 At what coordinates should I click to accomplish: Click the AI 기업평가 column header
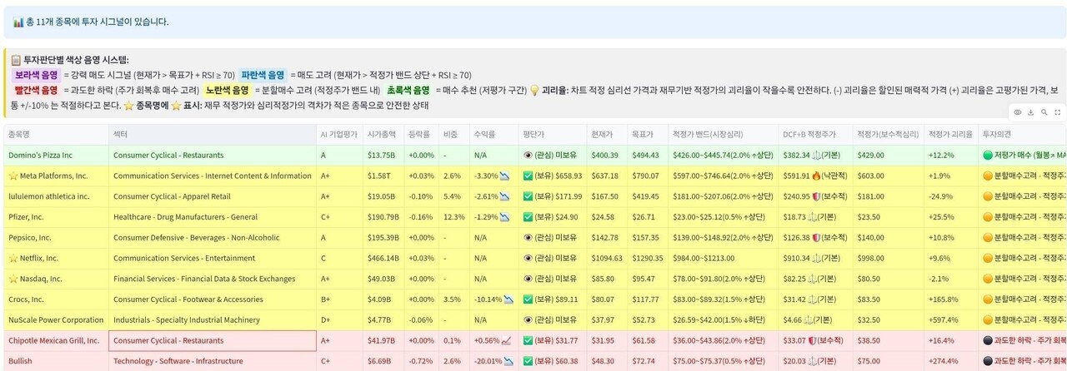tap(338, 134)
